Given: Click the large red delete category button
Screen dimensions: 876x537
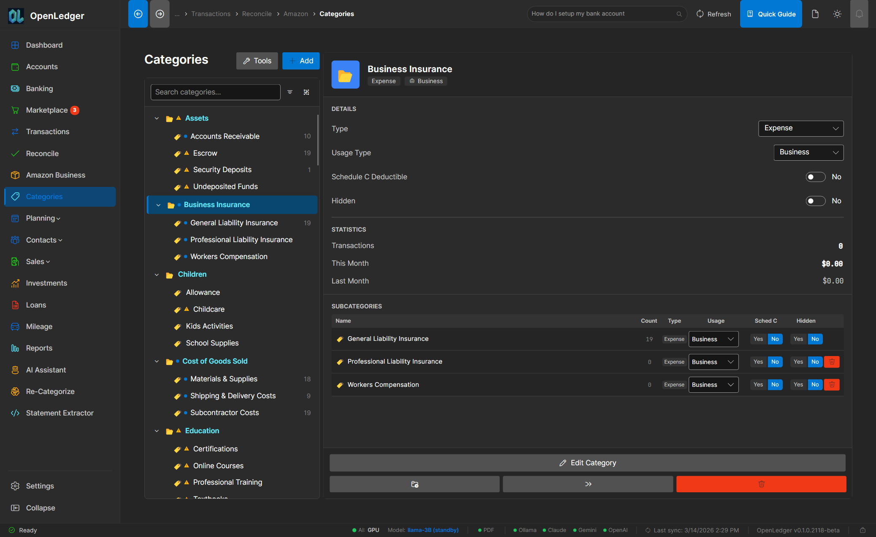Looking at the screenshot, I should click(x=761, y=484).
